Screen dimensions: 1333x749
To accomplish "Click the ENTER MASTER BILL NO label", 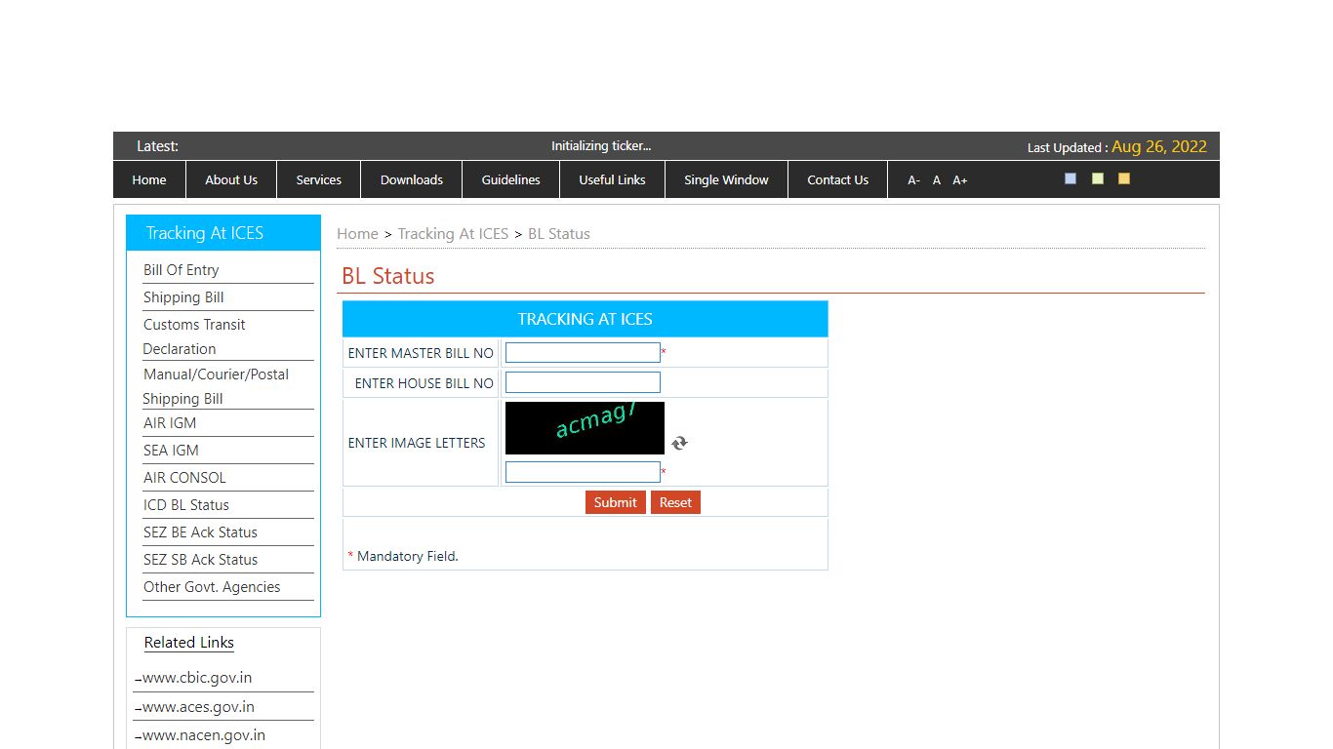I will pyautogui.click(x=421, y=353).
